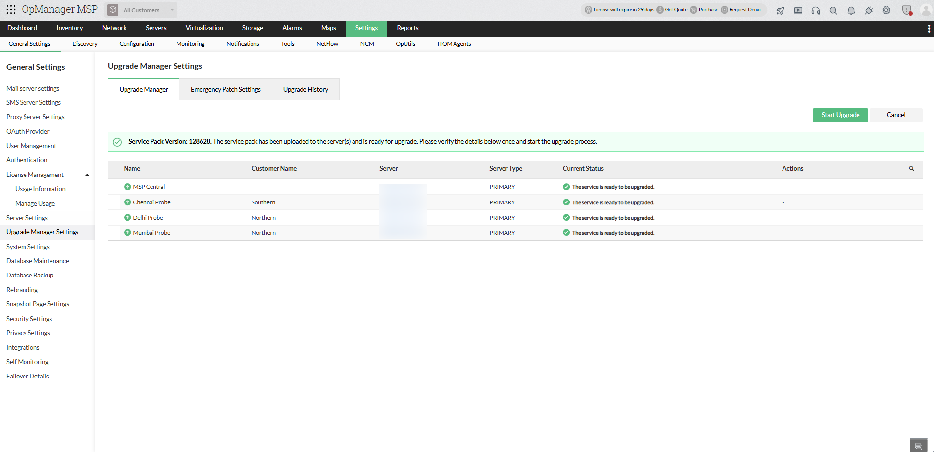Select the Chennai Probe name cell

point(151,202)
